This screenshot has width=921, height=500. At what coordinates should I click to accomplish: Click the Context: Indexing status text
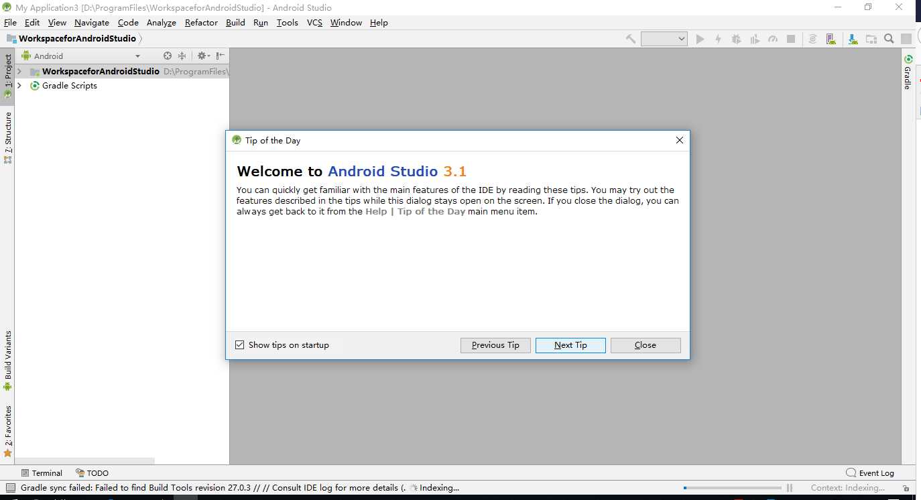point(848,488)
